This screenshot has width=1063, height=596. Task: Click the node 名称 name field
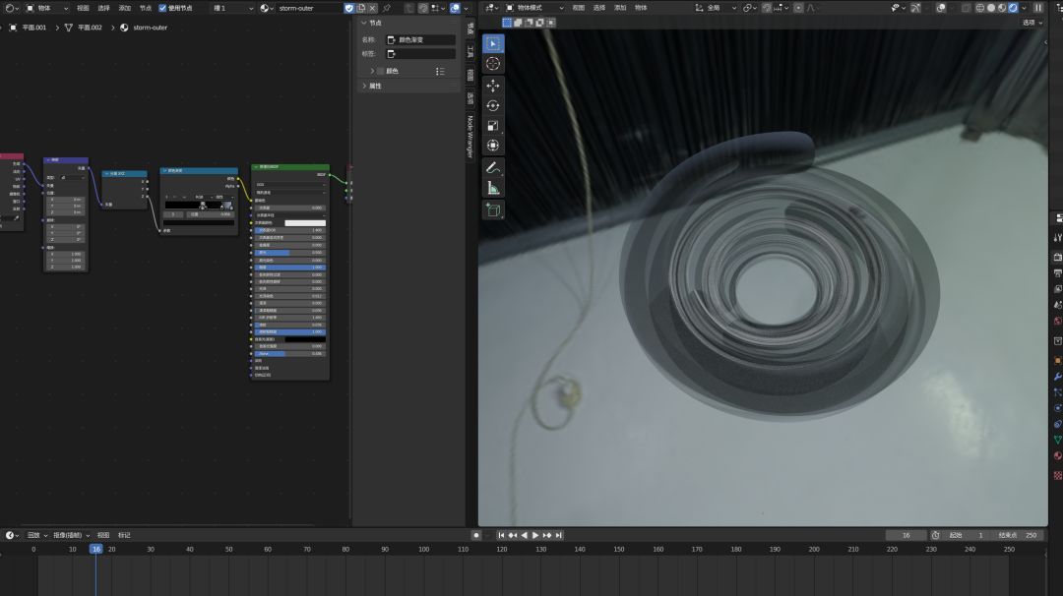420,40
